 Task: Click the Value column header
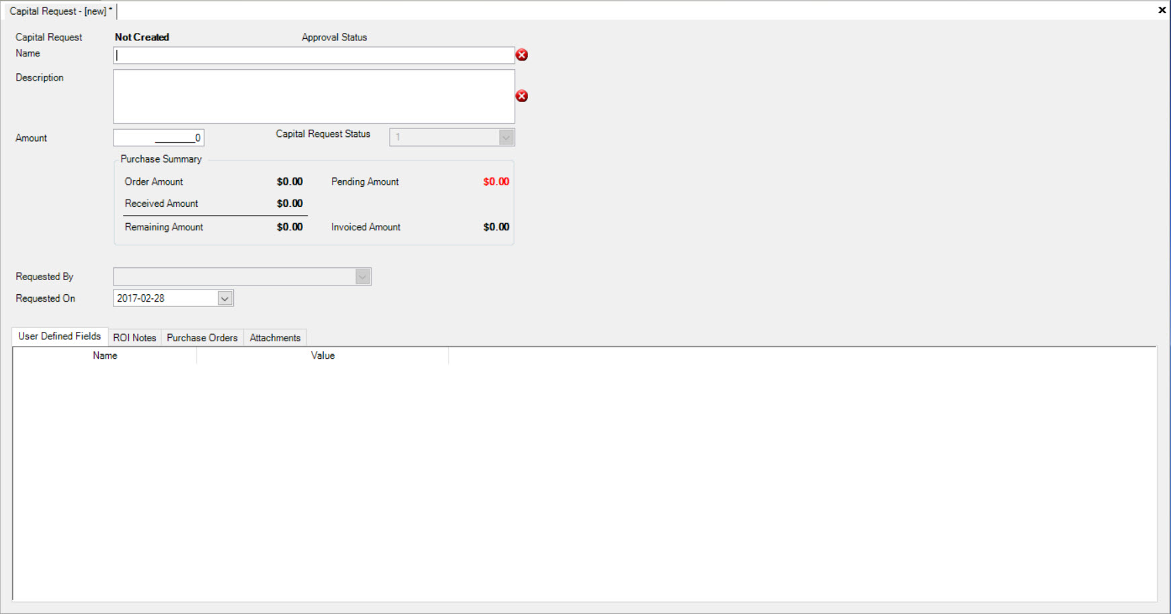[x=322, y=355]
